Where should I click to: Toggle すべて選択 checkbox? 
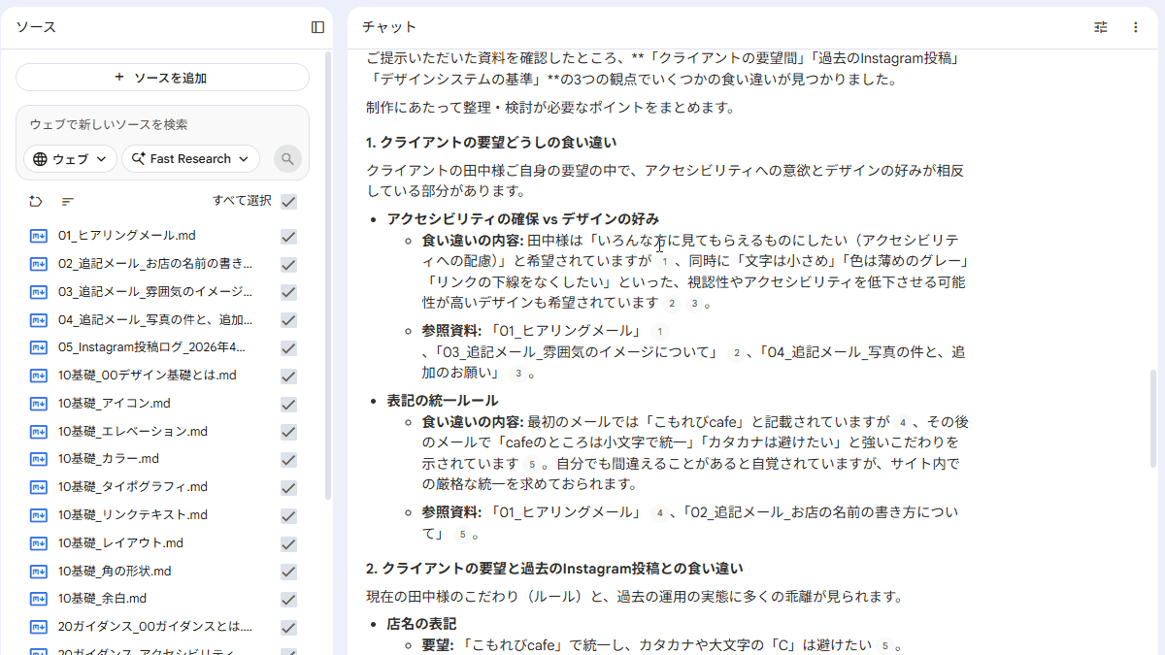coord(288,201)
